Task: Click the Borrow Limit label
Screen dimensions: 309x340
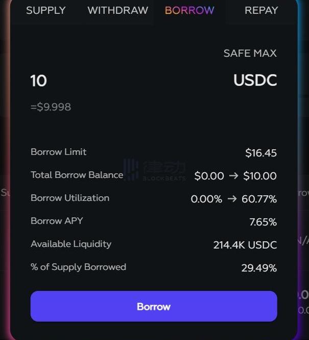Action: click(x=58, y=152)
